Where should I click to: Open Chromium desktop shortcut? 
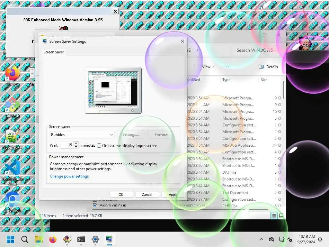coord(13,202)
